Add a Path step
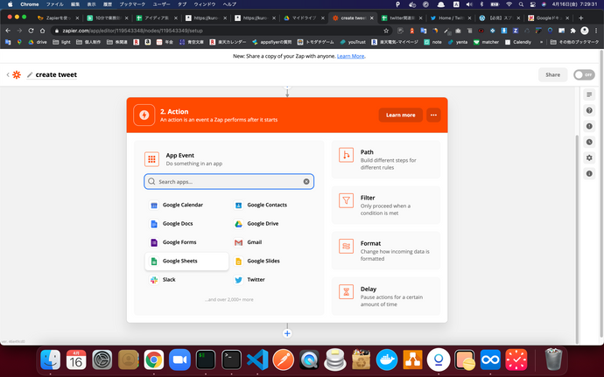604x377 pixels. tap(385, 159)
